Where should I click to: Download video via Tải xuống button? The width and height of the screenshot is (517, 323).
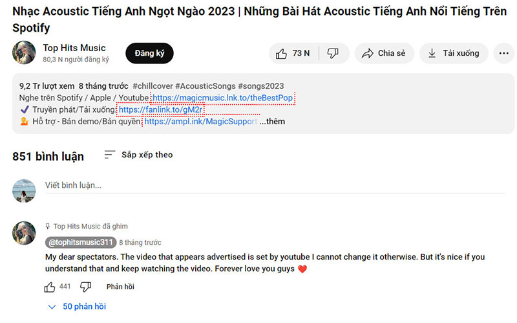(x=453, y=54)
